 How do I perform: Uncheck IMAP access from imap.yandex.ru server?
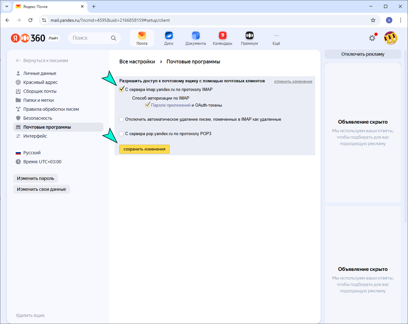121,89
